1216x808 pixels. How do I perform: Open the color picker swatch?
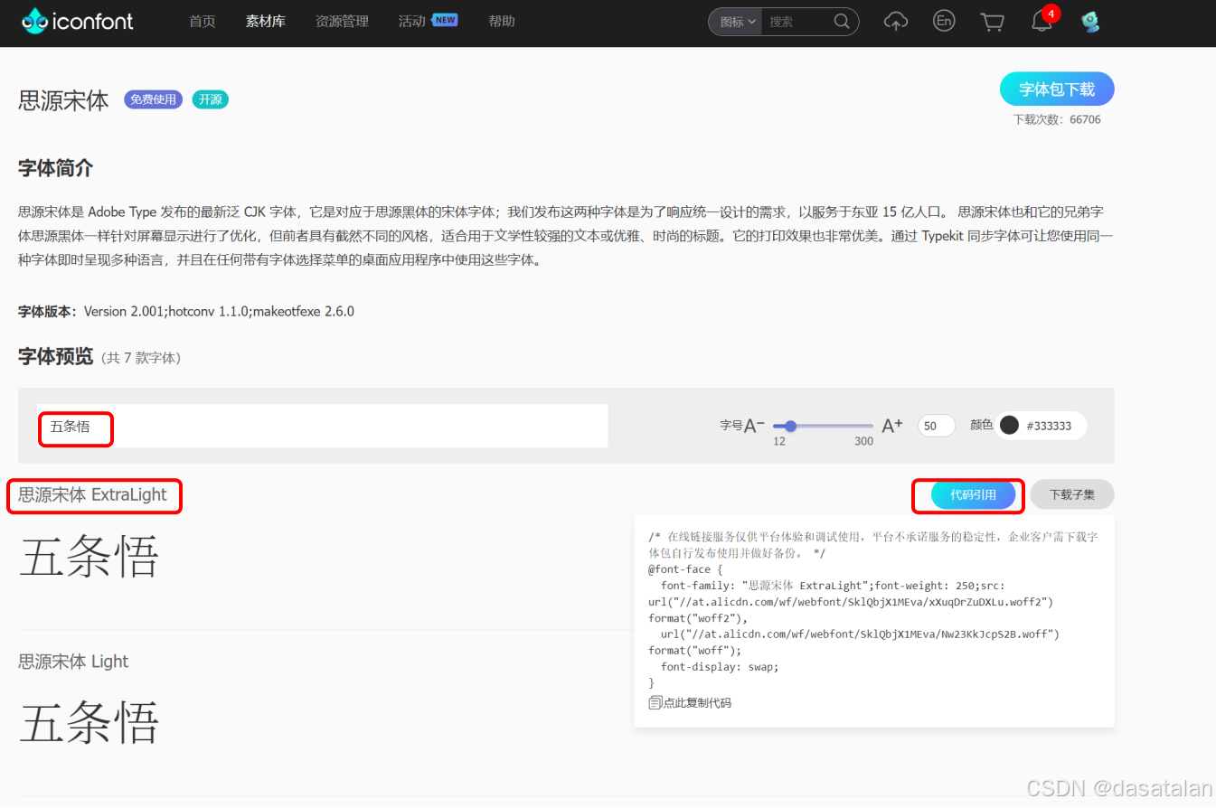pos(1010,425)
